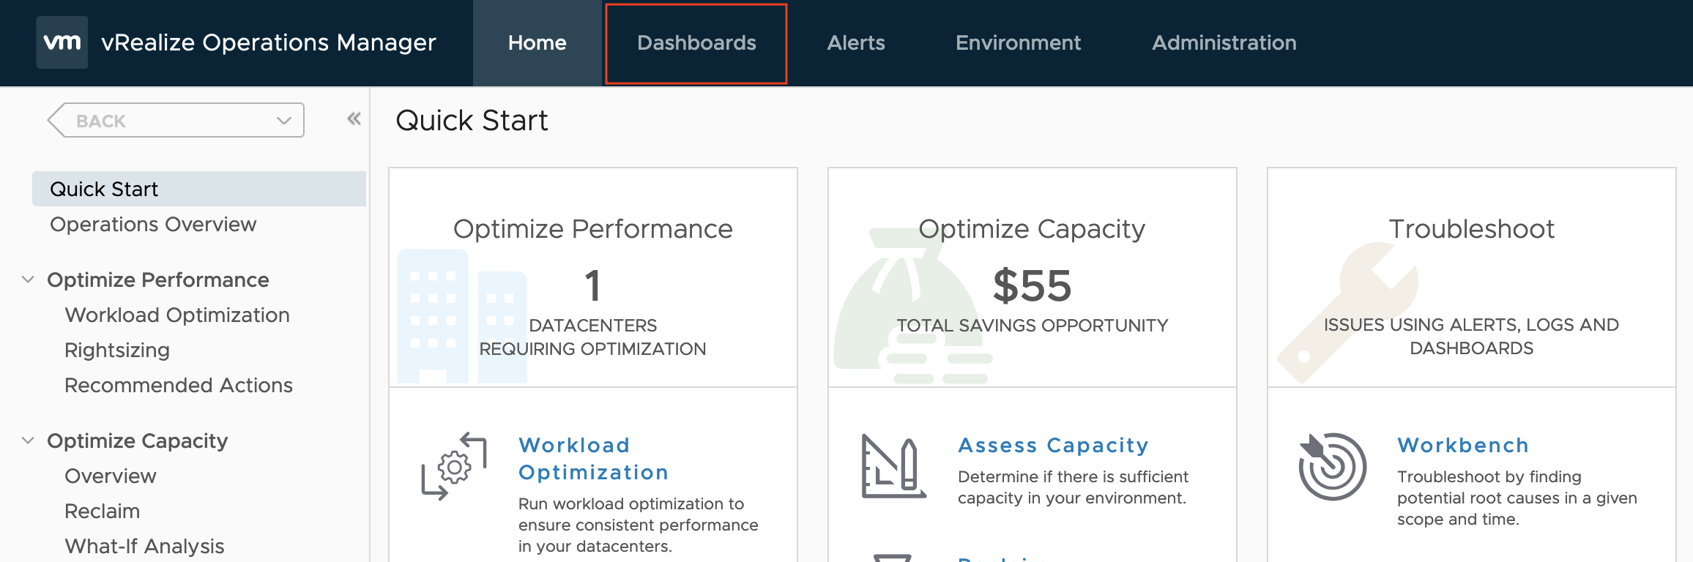
Task: Click the Optimize Capacity $55 savings header
Action: tap(1032, 277)
